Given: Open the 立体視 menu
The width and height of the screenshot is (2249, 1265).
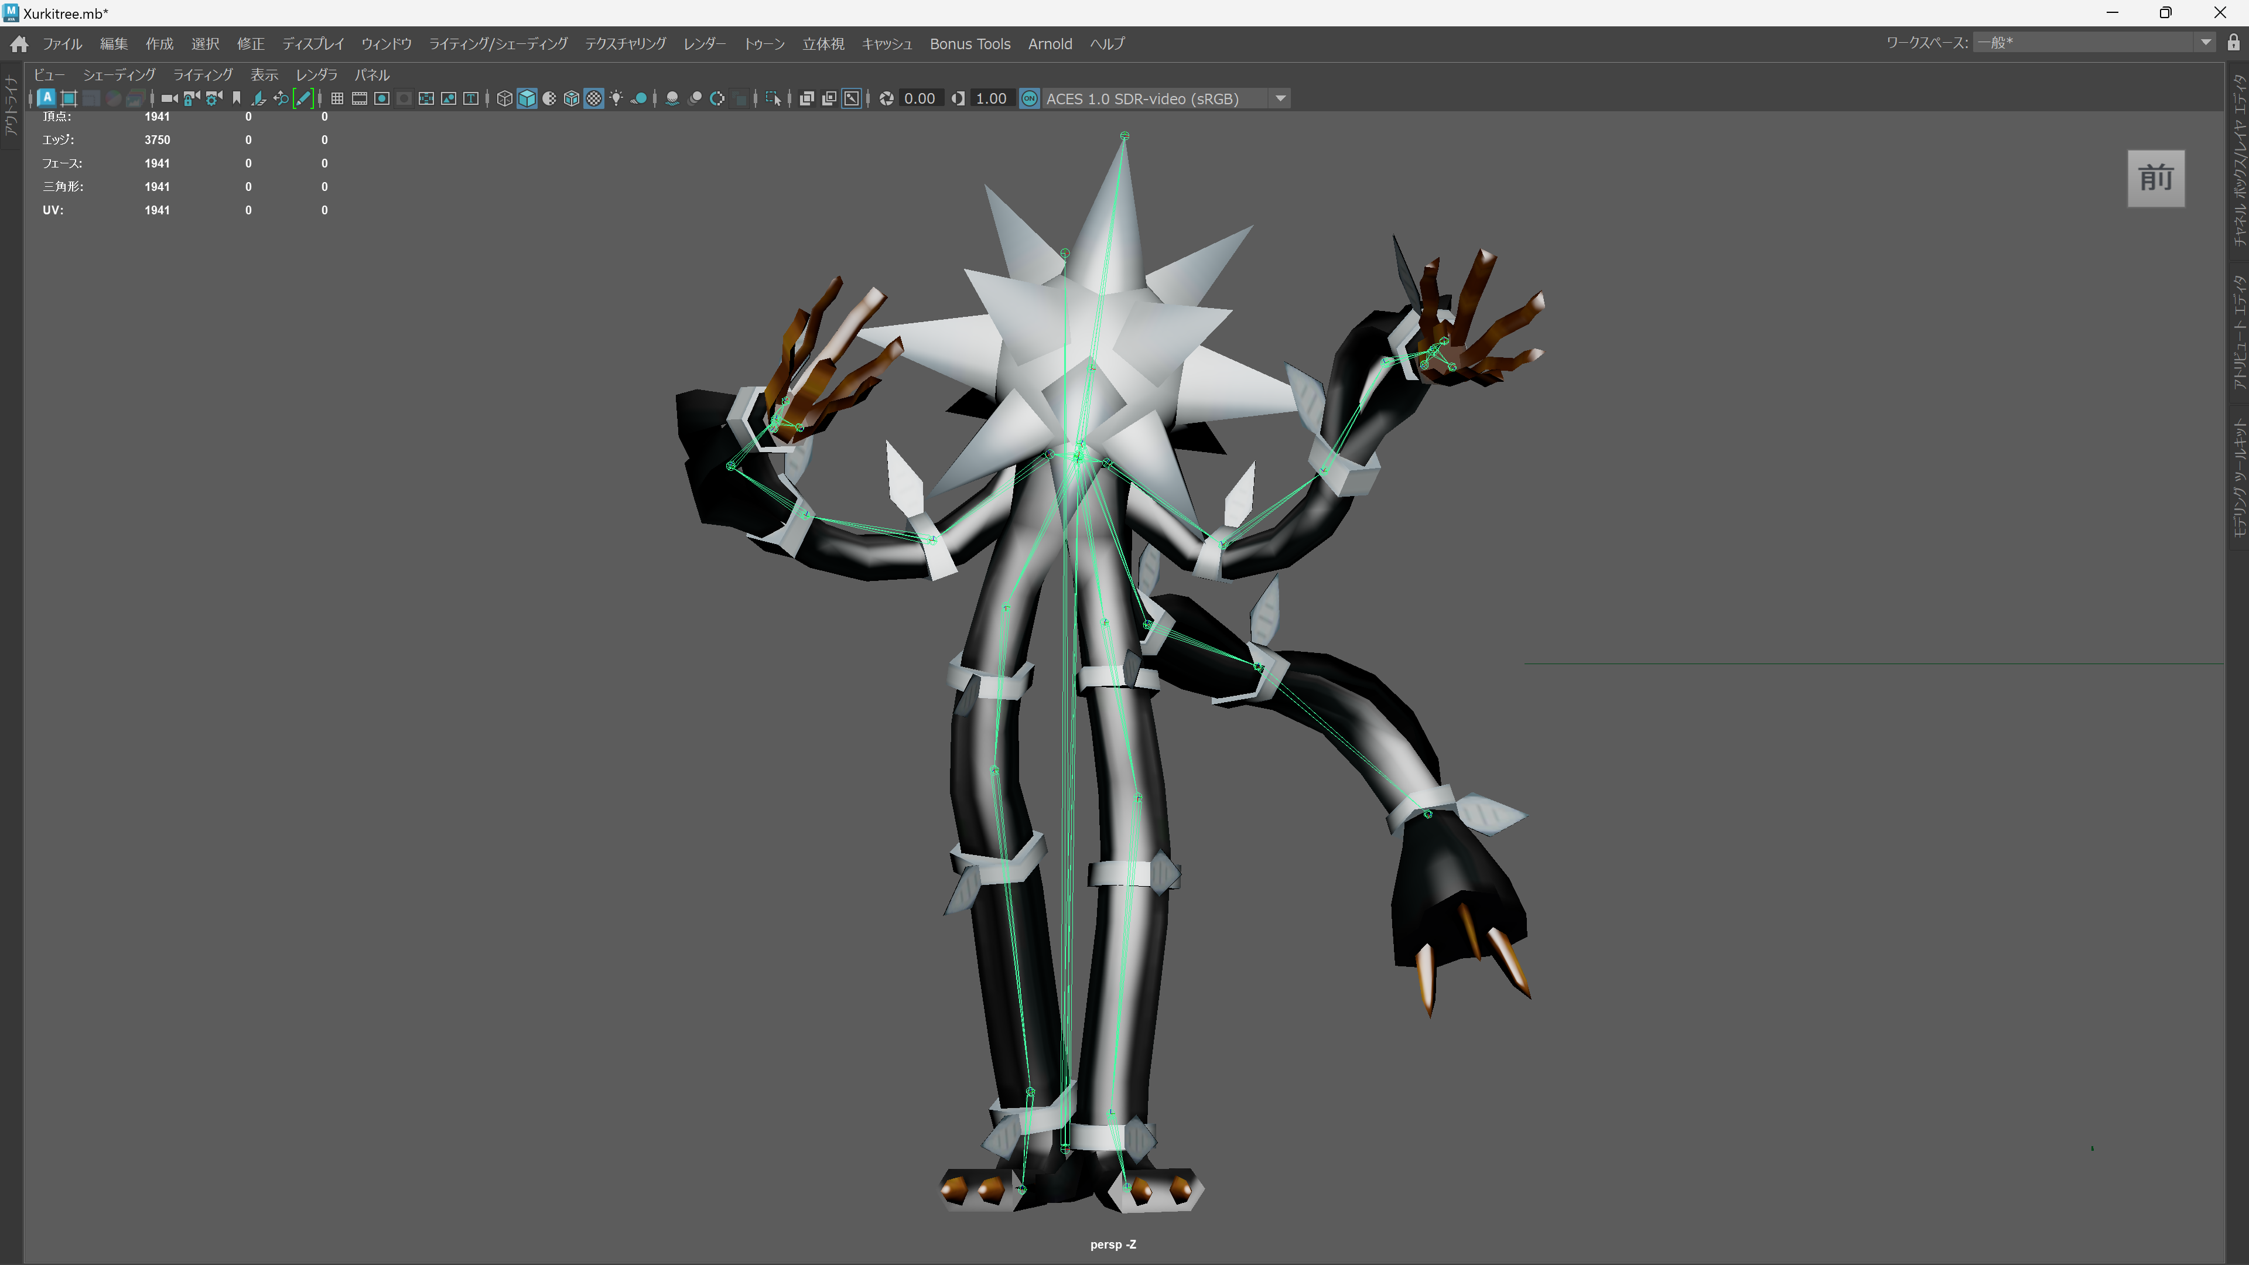Looking at the screenshot, I should [823, 44].
